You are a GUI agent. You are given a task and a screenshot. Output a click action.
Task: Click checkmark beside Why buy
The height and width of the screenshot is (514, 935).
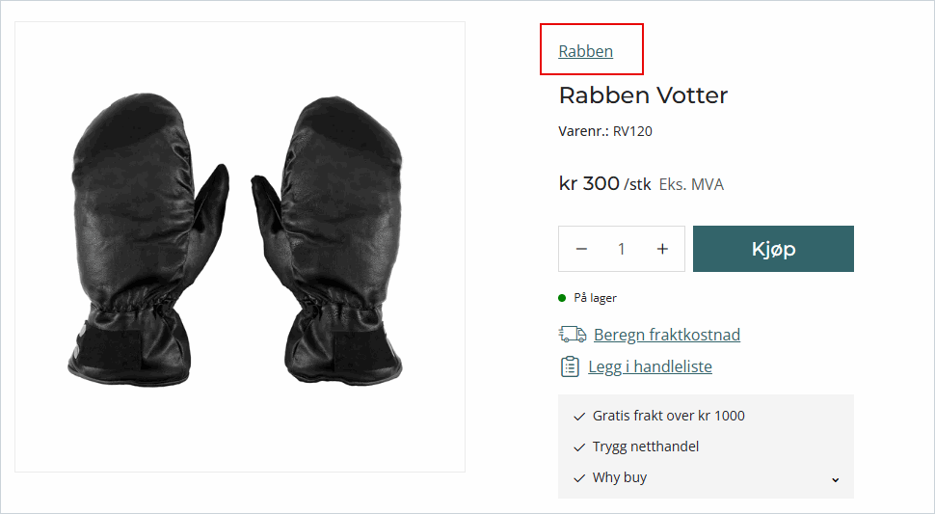(579, 478)
